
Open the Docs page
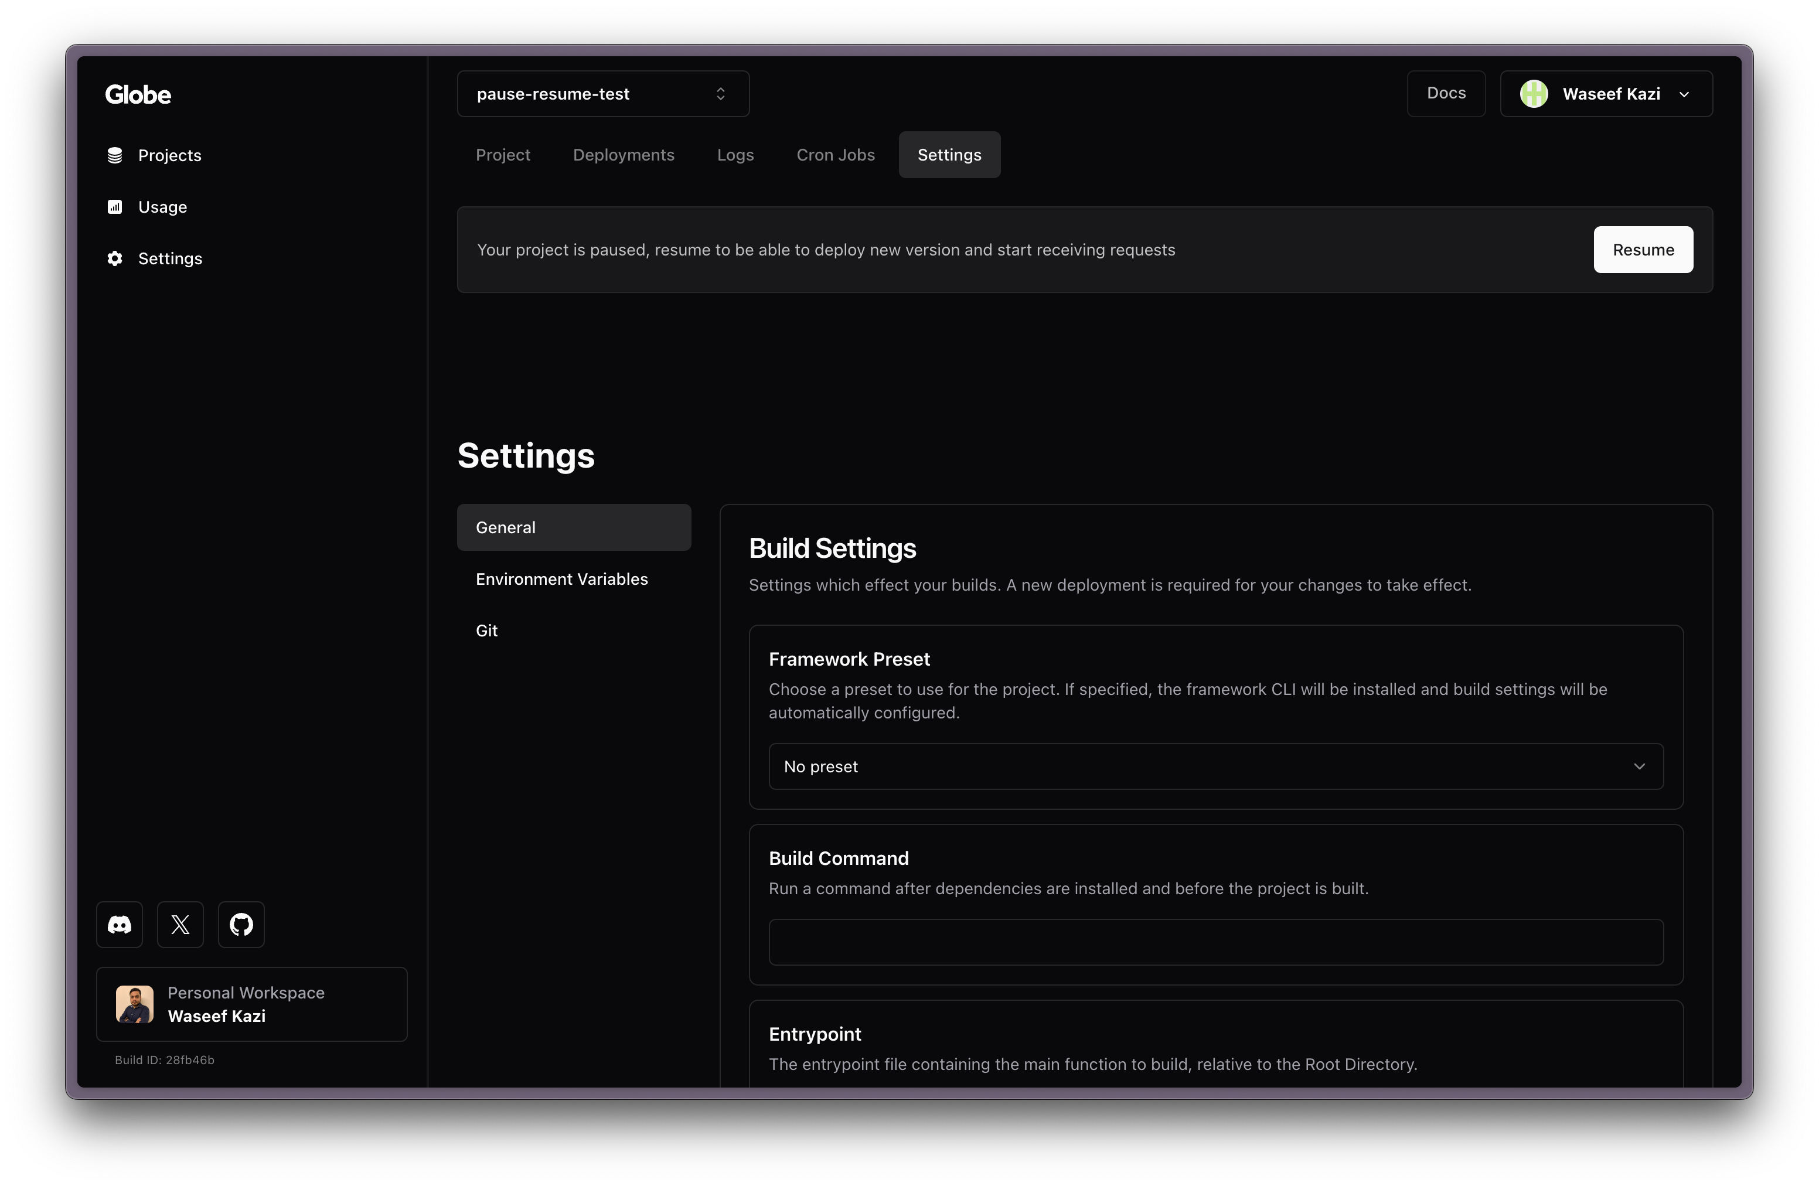(x=1446, y=93)
